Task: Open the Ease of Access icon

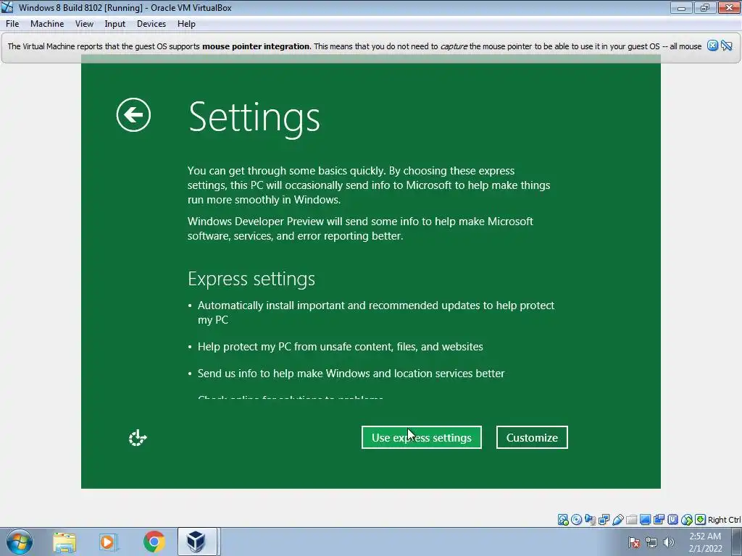Action: pyautogui.click(x=138, y=438)
